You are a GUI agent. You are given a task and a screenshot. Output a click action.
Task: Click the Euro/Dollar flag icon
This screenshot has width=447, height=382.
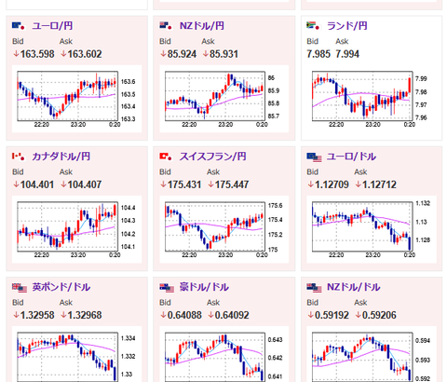pyautogui.click(x=314, y=157)
